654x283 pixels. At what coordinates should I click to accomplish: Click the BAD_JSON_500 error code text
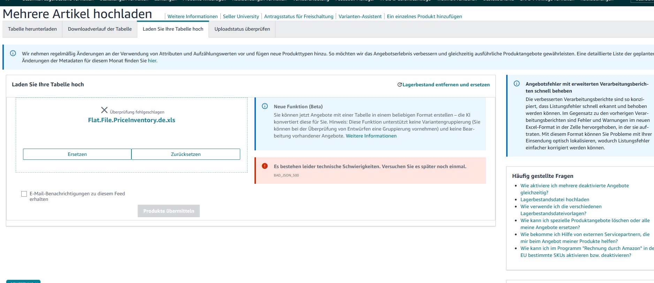(x=286, y=175)
